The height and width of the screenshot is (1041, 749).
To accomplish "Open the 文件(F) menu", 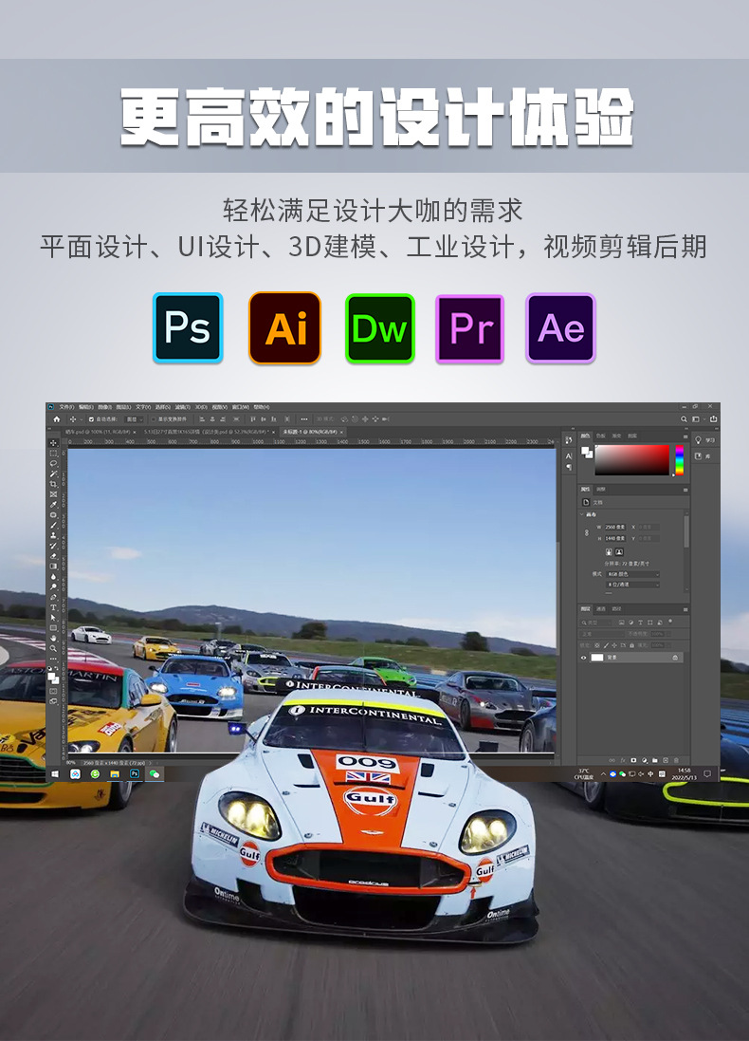I will pos(67,407).
